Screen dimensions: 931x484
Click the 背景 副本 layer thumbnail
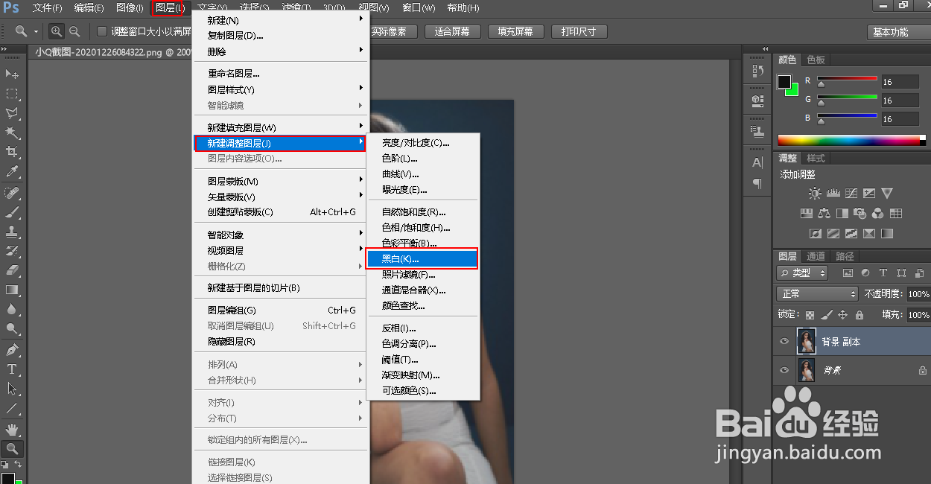click(807, 341)
